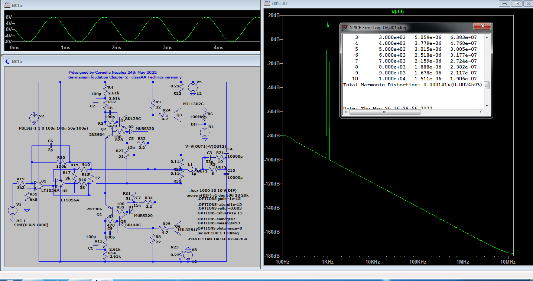Viewport: 533px width, 281px height.
Task: Click the Error Log scroll-left arrow
Action: coord(345,112)
